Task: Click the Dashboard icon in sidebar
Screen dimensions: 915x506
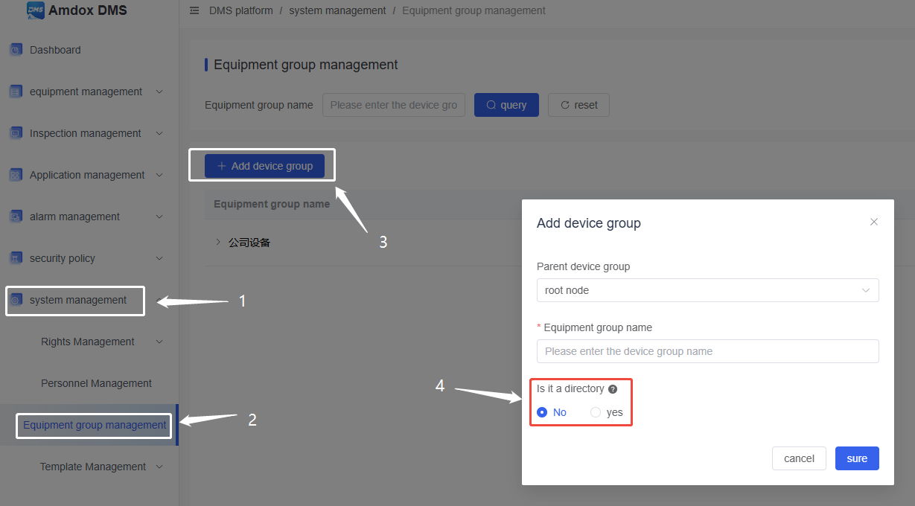Action: tap(16, 50)
